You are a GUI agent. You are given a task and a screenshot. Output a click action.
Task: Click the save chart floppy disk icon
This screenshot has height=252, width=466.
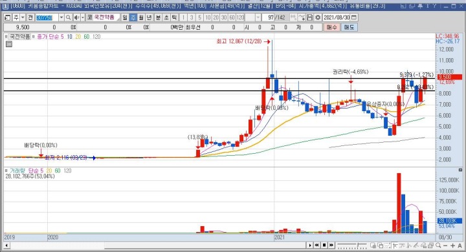[x=309, y=17]
